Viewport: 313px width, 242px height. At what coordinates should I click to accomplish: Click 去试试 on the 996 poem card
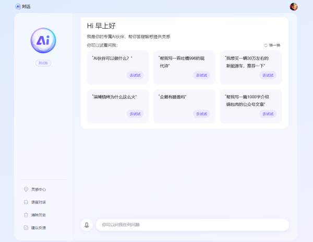click(x=201, y=75)
